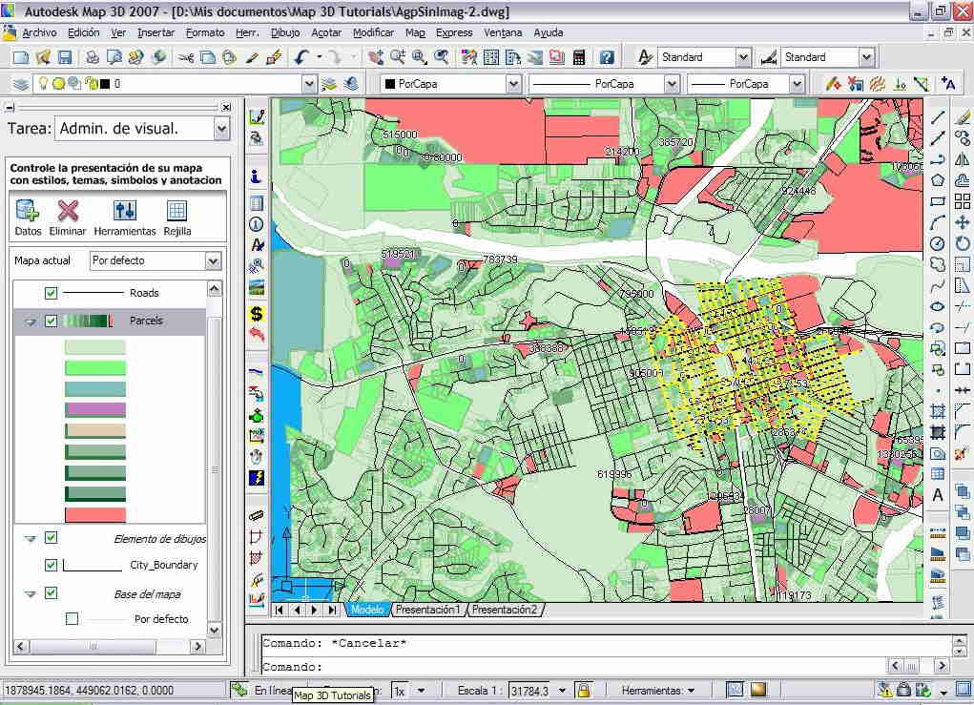The image size is (974, 705).
Task: Open the Herramientas tools icon
Action: 124,211
